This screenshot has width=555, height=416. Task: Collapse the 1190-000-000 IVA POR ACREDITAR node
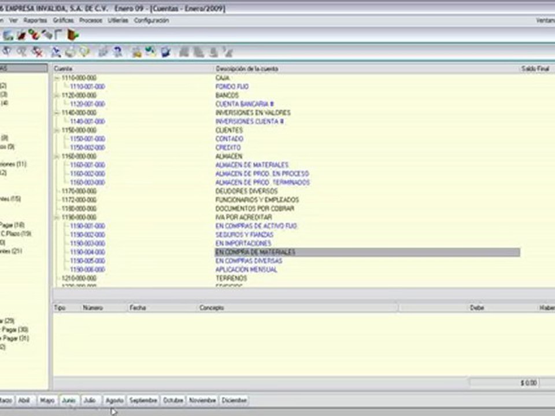coord(57,217)
